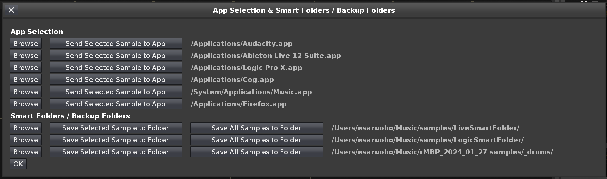The image size is (607, 179).
Task: Send selected sample to Cog.app
Action: tap(116, 80)
